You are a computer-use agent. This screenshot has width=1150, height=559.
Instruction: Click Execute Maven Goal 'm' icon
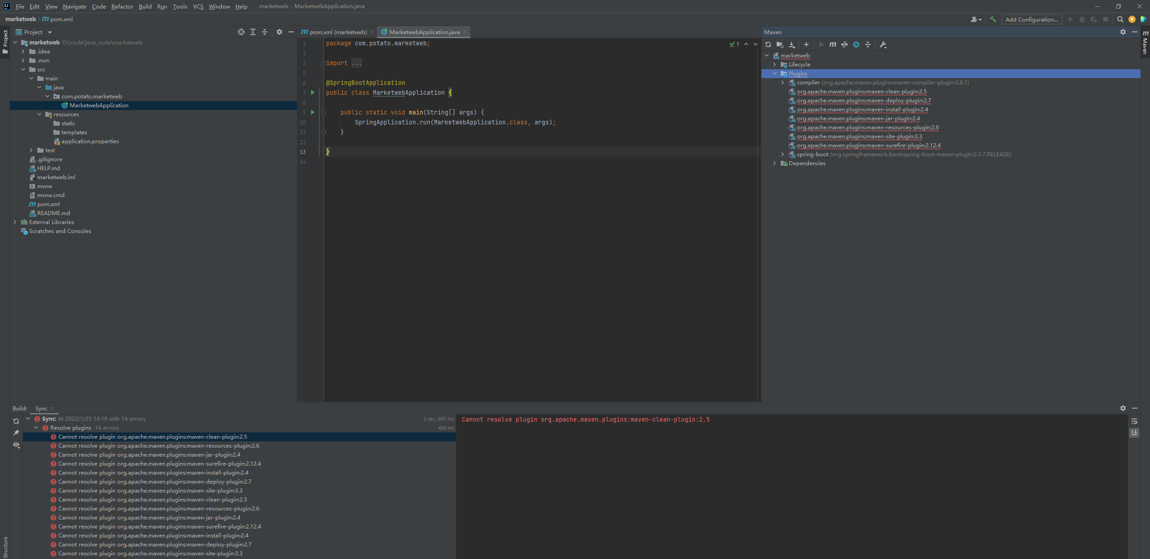[x=832, y=44]
